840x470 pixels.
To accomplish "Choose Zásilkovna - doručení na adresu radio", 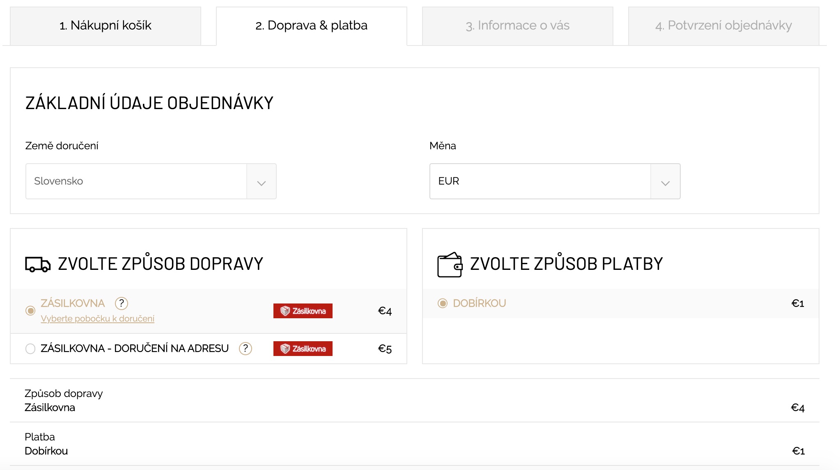I will (30, 349).
